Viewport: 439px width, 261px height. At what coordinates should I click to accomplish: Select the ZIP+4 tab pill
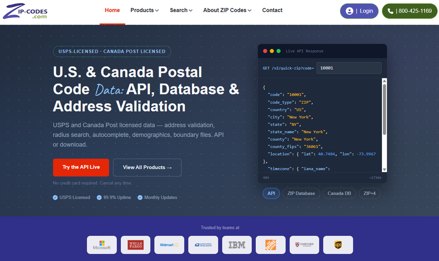click(369, 194)
